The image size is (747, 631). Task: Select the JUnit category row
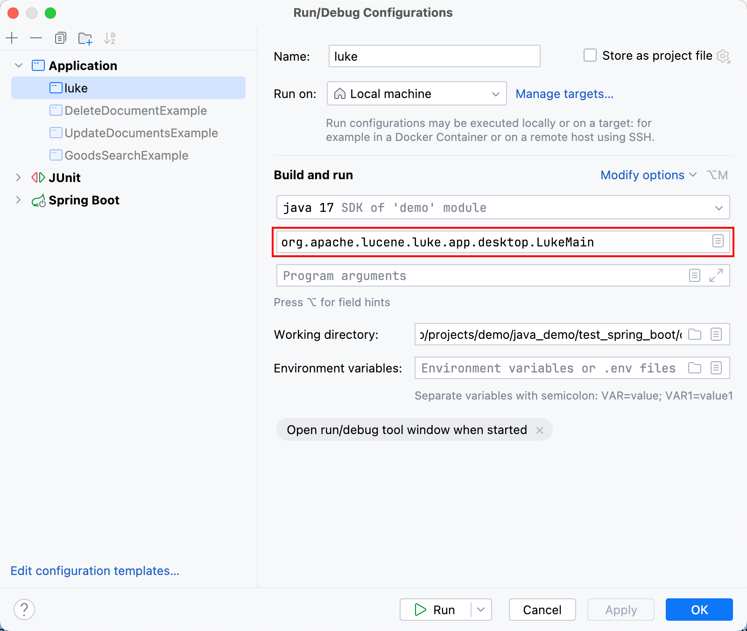(128, 177)
